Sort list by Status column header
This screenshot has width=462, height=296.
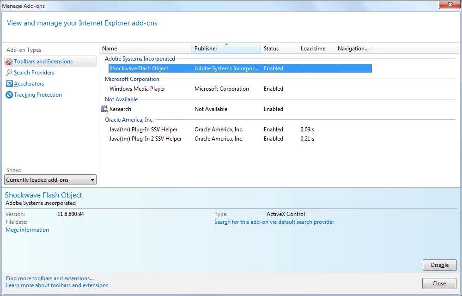click(x=279, y=49)
